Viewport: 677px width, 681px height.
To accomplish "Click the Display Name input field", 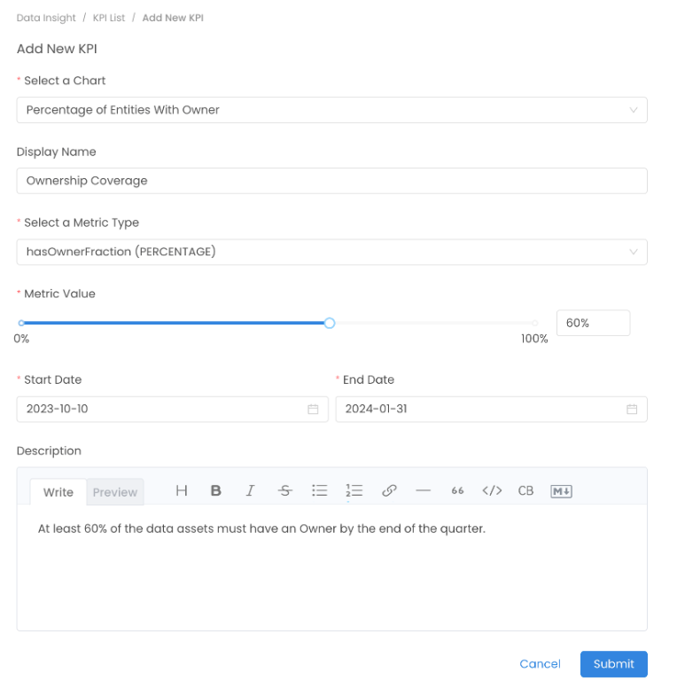I will 331,181.
